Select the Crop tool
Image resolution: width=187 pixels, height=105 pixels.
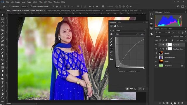(x=2, y=30)
